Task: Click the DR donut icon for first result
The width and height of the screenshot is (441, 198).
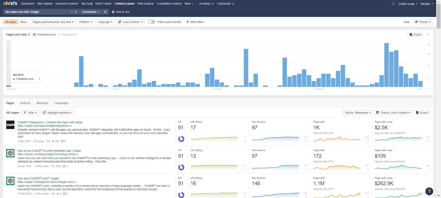Action: (x=181, y=139)
